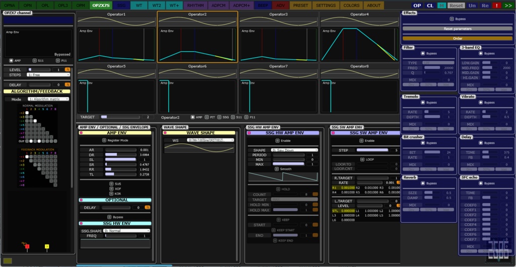This screenshot has width=516, height=267.
Task: Click the red flag marker numbered 1
Action: point(27,247)
